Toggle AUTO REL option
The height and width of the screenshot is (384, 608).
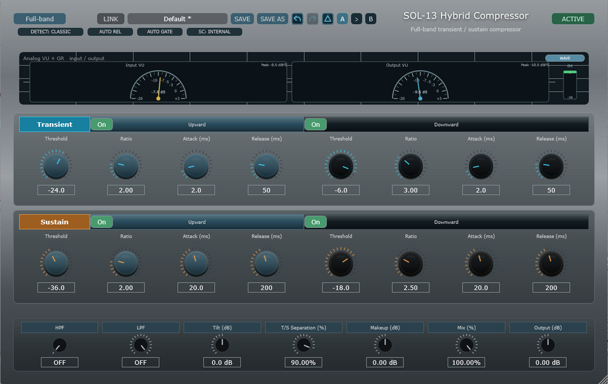click(110, 32)
